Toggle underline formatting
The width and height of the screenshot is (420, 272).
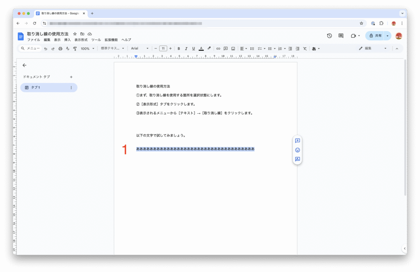click(194, 48)
